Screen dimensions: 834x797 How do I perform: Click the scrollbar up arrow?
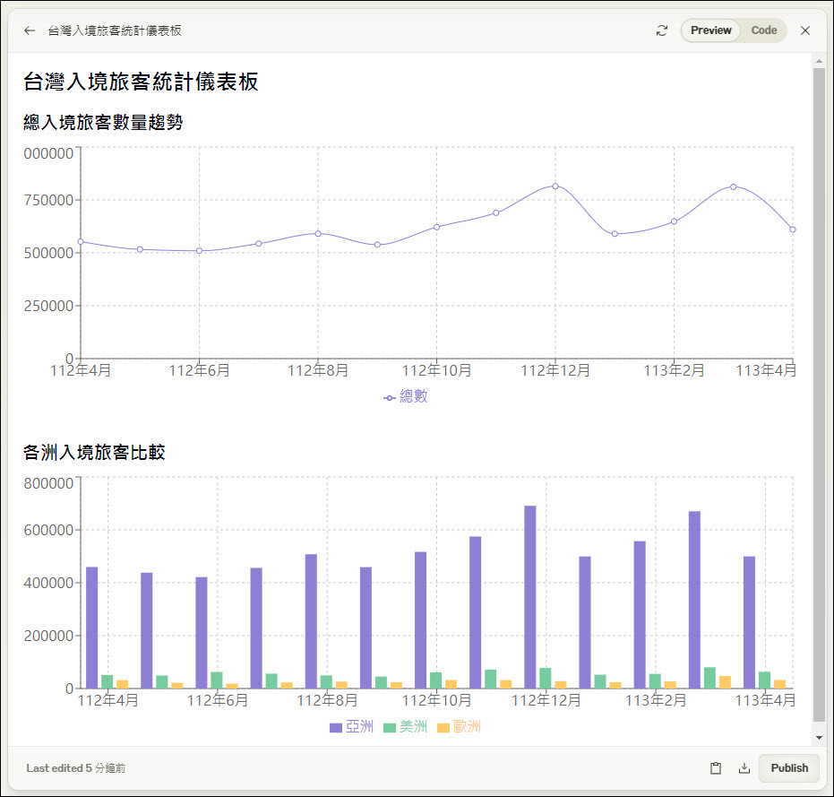coord(819,61)
